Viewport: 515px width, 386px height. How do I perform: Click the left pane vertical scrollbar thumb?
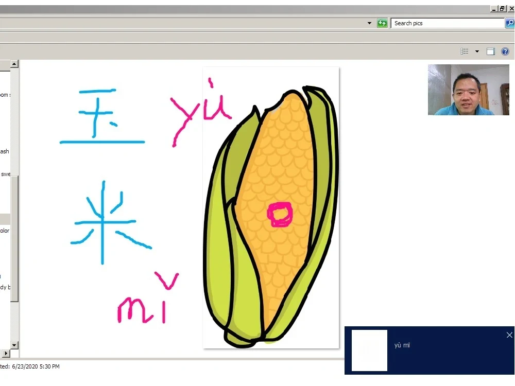pos(14,239)
